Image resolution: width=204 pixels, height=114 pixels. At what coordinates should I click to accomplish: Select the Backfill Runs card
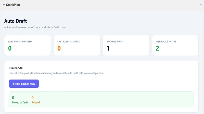pos(126,46)
